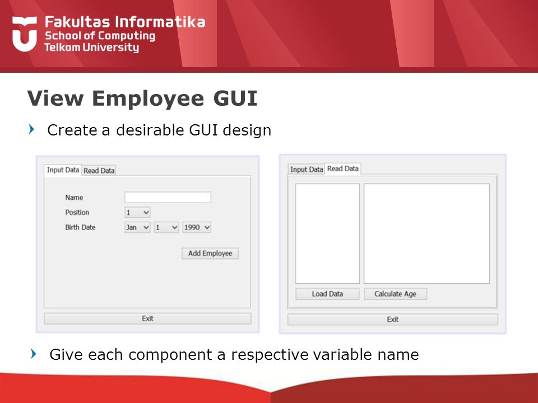Open the Birth Date month dropdown showing Jan
This screenshot has height=403, width=538.
point(137,227)
